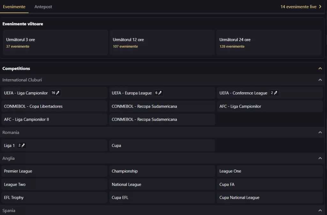This screenshot has width=327, height=215.
Task: Switch to the Evenimente tab
Action: point(14,7)
